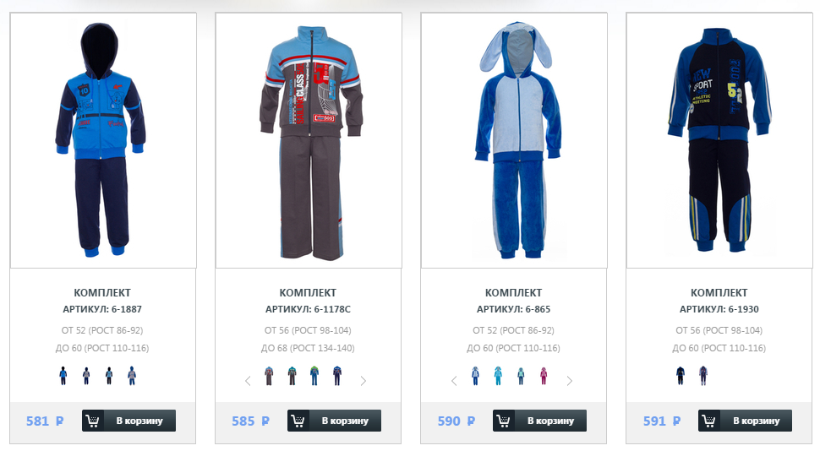Show previous color variants for item 6-865
This screenshot has width=820, height=451.
pos(454,381)
